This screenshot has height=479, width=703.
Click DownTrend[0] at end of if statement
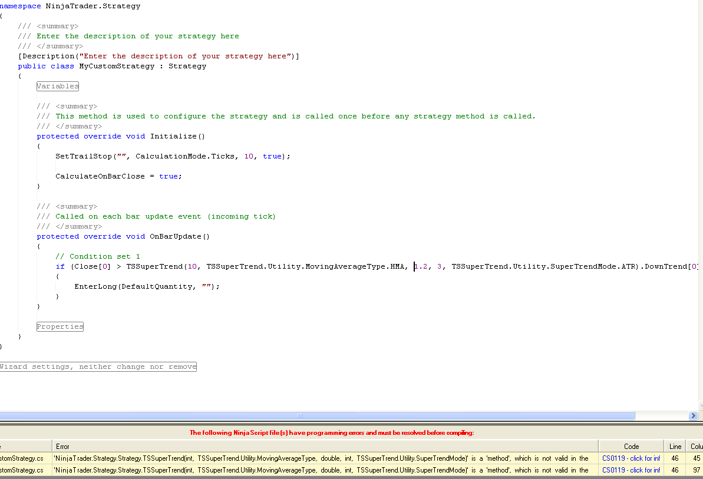pyautogui.click(x=671, y=267)
